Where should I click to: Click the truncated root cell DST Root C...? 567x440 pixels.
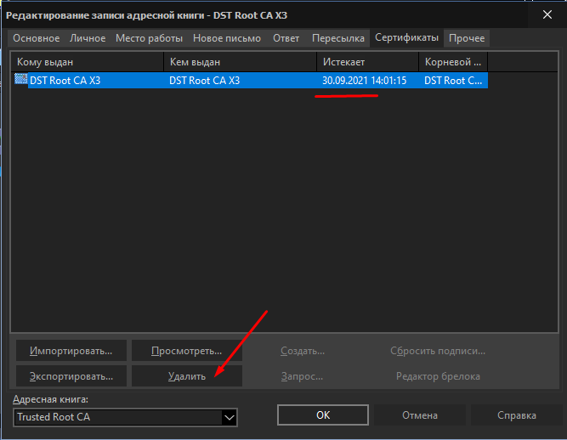pos(453,80)
